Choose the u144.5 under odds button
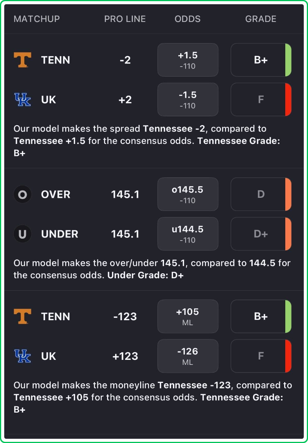Viewport: 308px width, 443px height. click(x=188, y=234)
